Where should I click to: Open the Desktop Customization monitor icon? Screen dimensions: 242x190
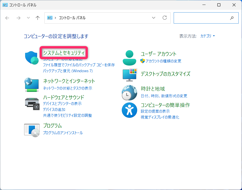pos(131,74)
